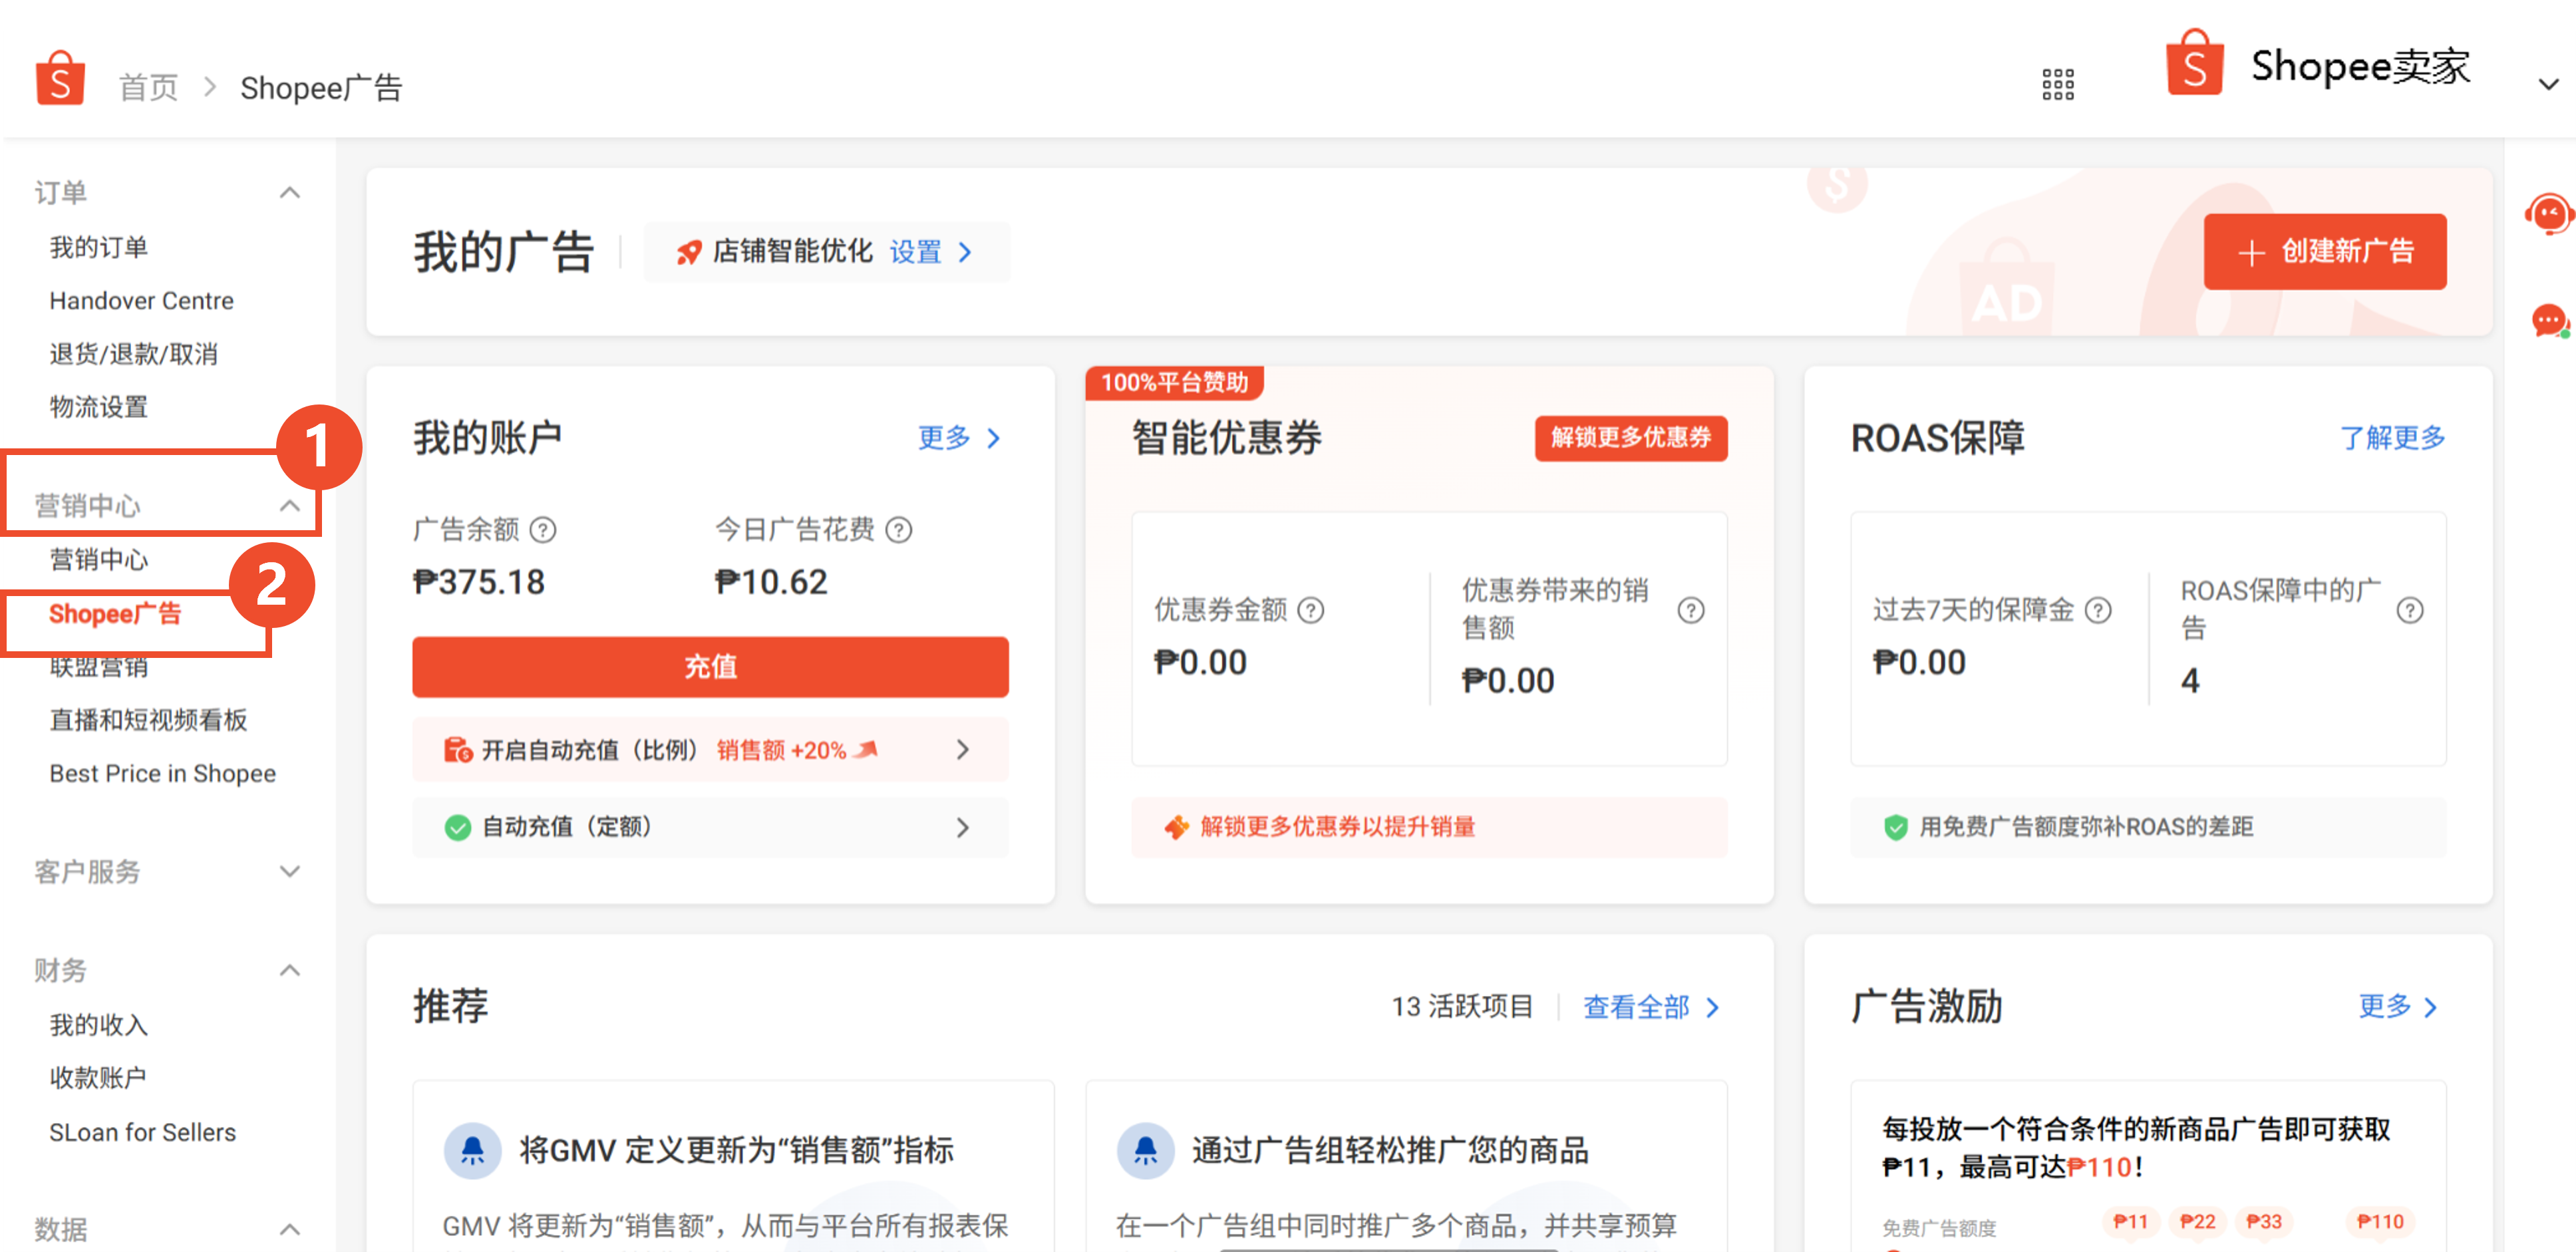Click the green shield icon in ROAS保障
The width and height of the screenshot is (2576, 1252).
click(1895, 827)
